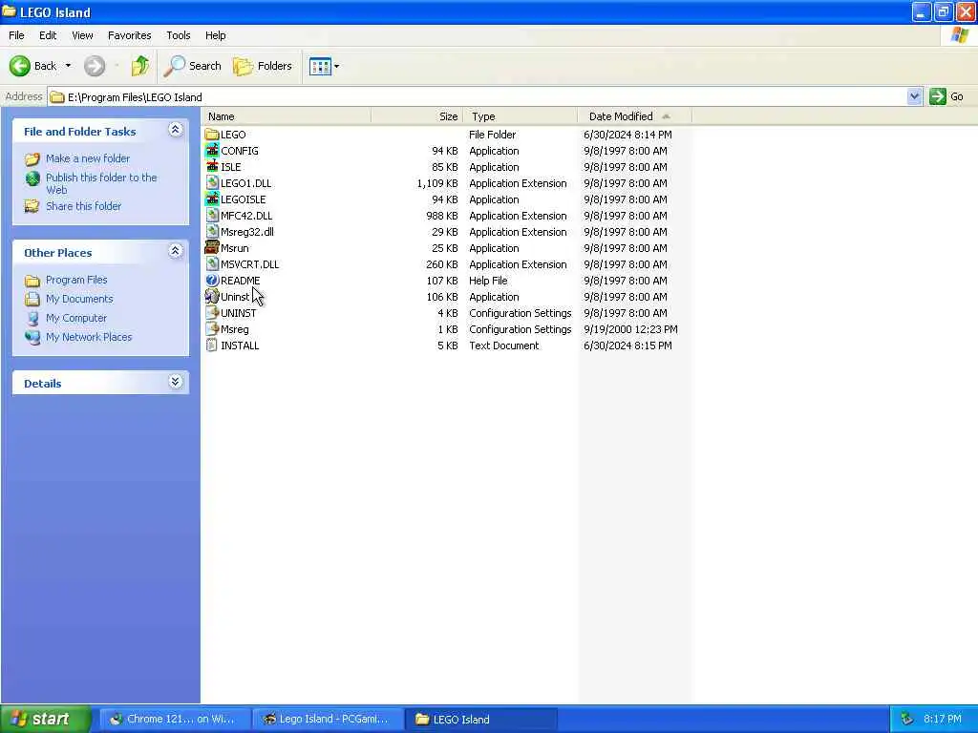This screenshot has height=733, width=978.
Task: Select the CONFIG application icon
Action: coord(212,151)
